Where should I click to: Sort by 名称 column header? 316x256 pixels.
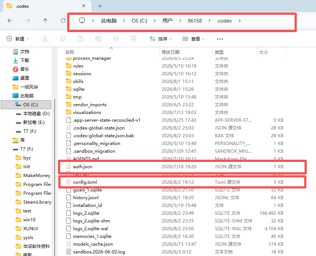(70, 52)
